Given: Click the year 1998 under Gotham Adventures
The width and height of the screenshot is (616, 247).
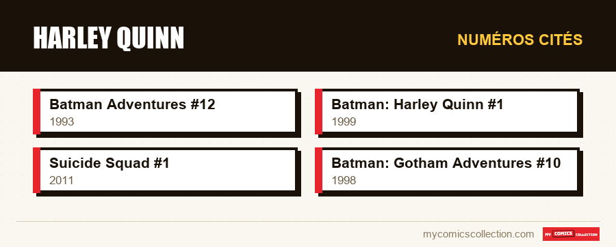Looking at the screenshot, I should (344, 180).
